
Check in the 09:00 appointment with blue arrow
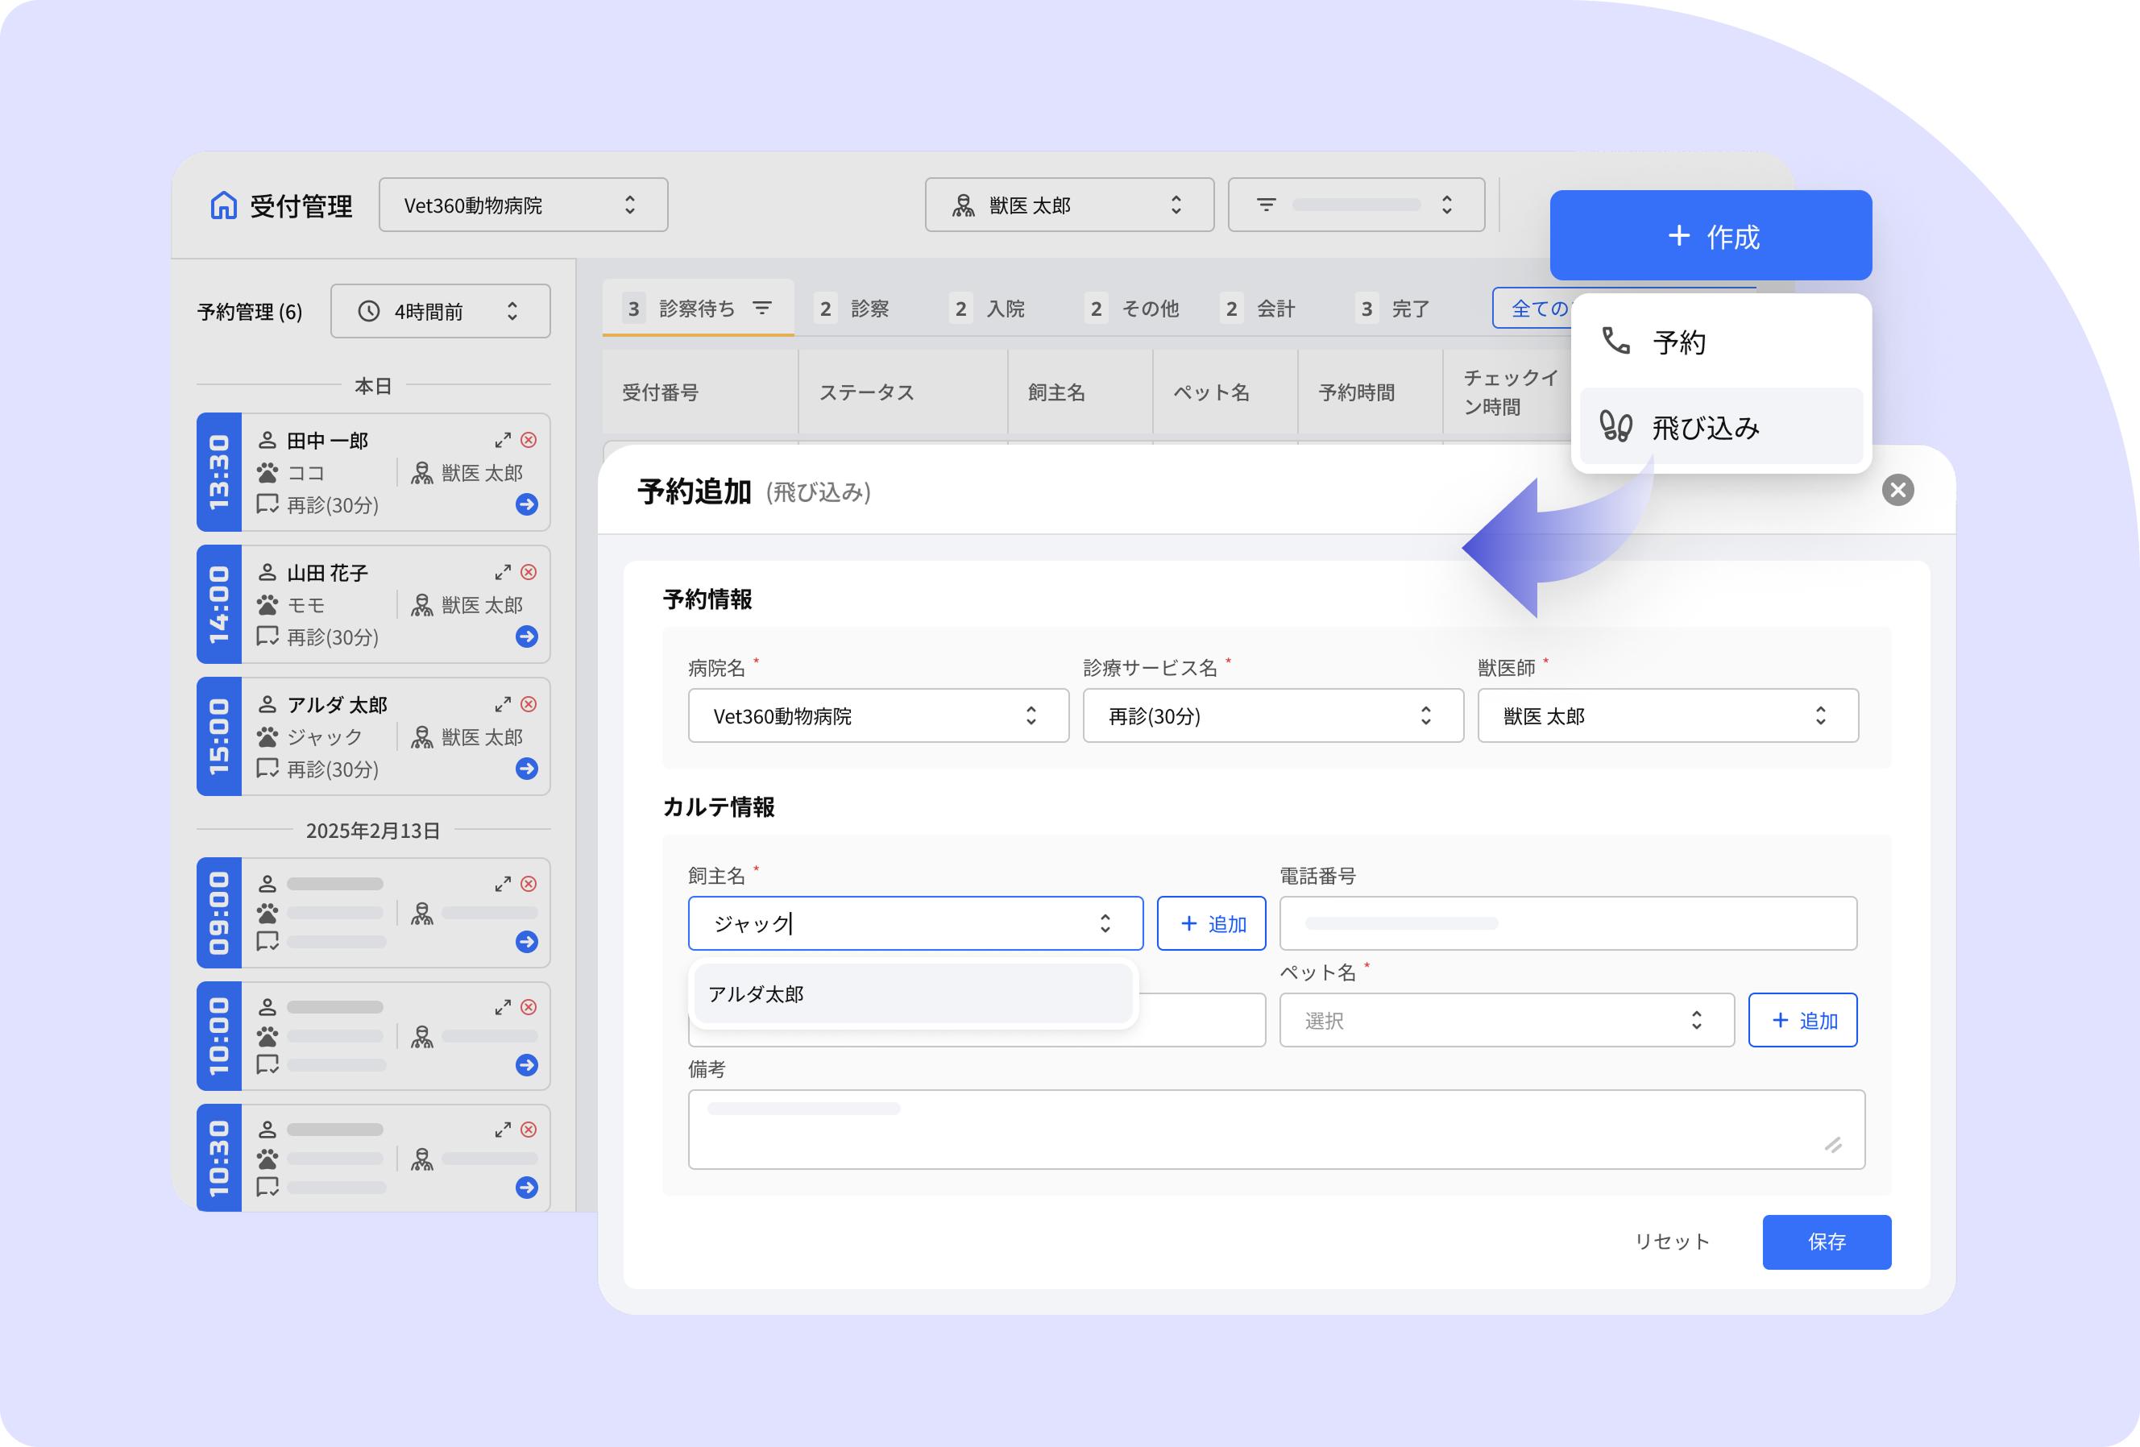point(527,942)
